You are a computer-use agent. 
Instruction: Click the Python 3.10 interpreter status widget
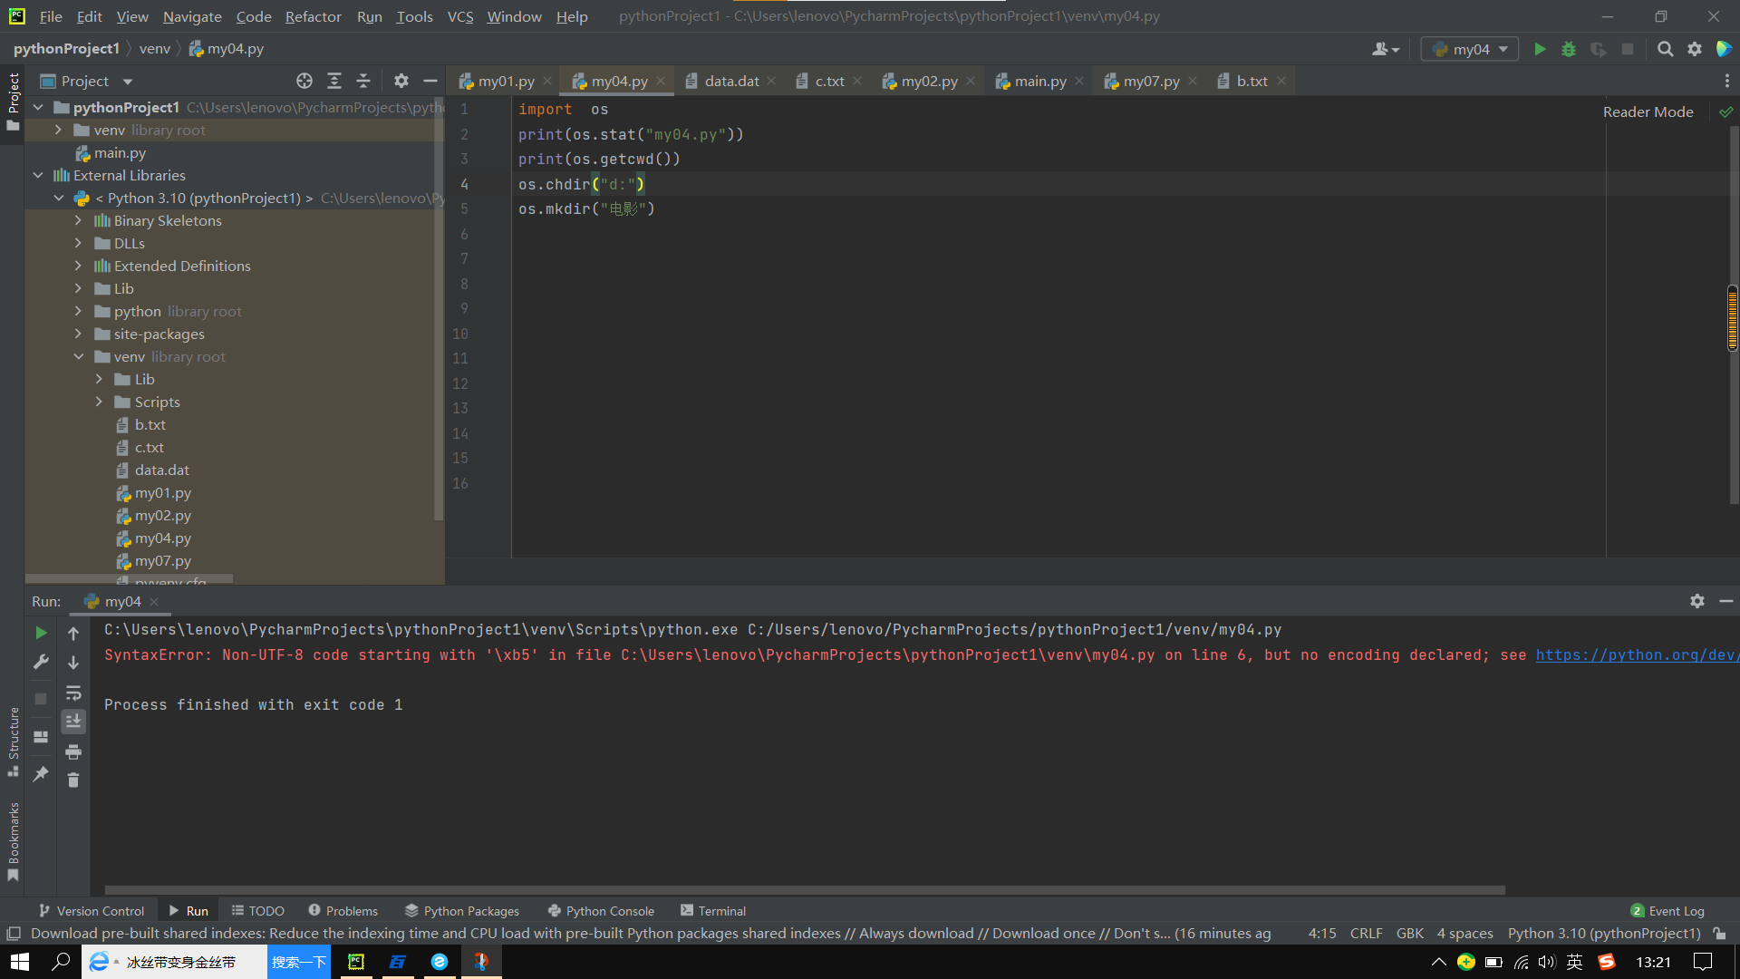tap(1604, 934)
